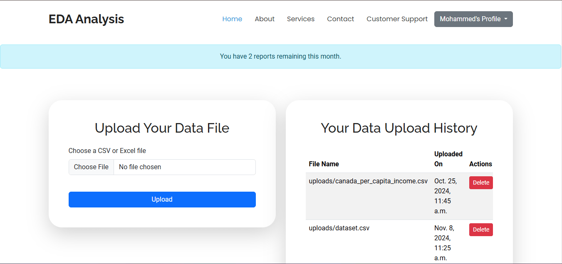The height and width of the screenshot is (264, 562).
Task: Delete the uploads/dataset.csv entry
Action: [481, 230]
